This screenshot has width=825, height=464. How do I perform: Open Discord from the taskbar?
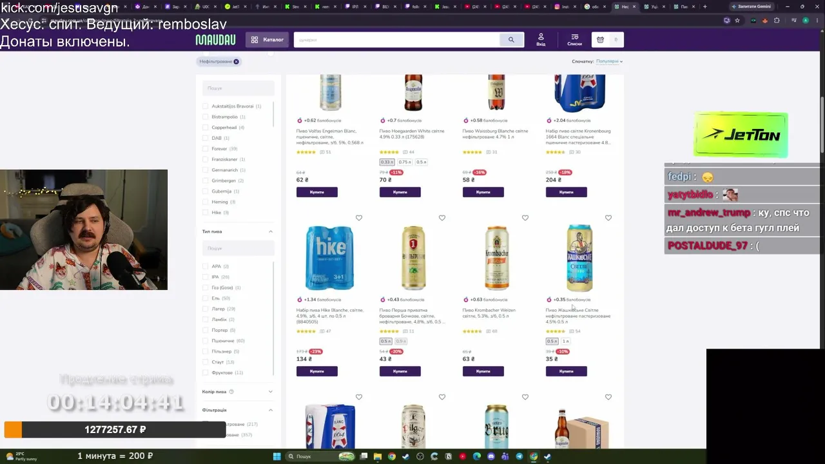[491, 456]
